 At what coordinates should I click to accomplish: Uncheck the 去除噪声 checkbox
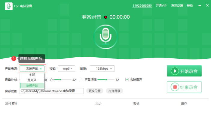click(x=127, y=79)
